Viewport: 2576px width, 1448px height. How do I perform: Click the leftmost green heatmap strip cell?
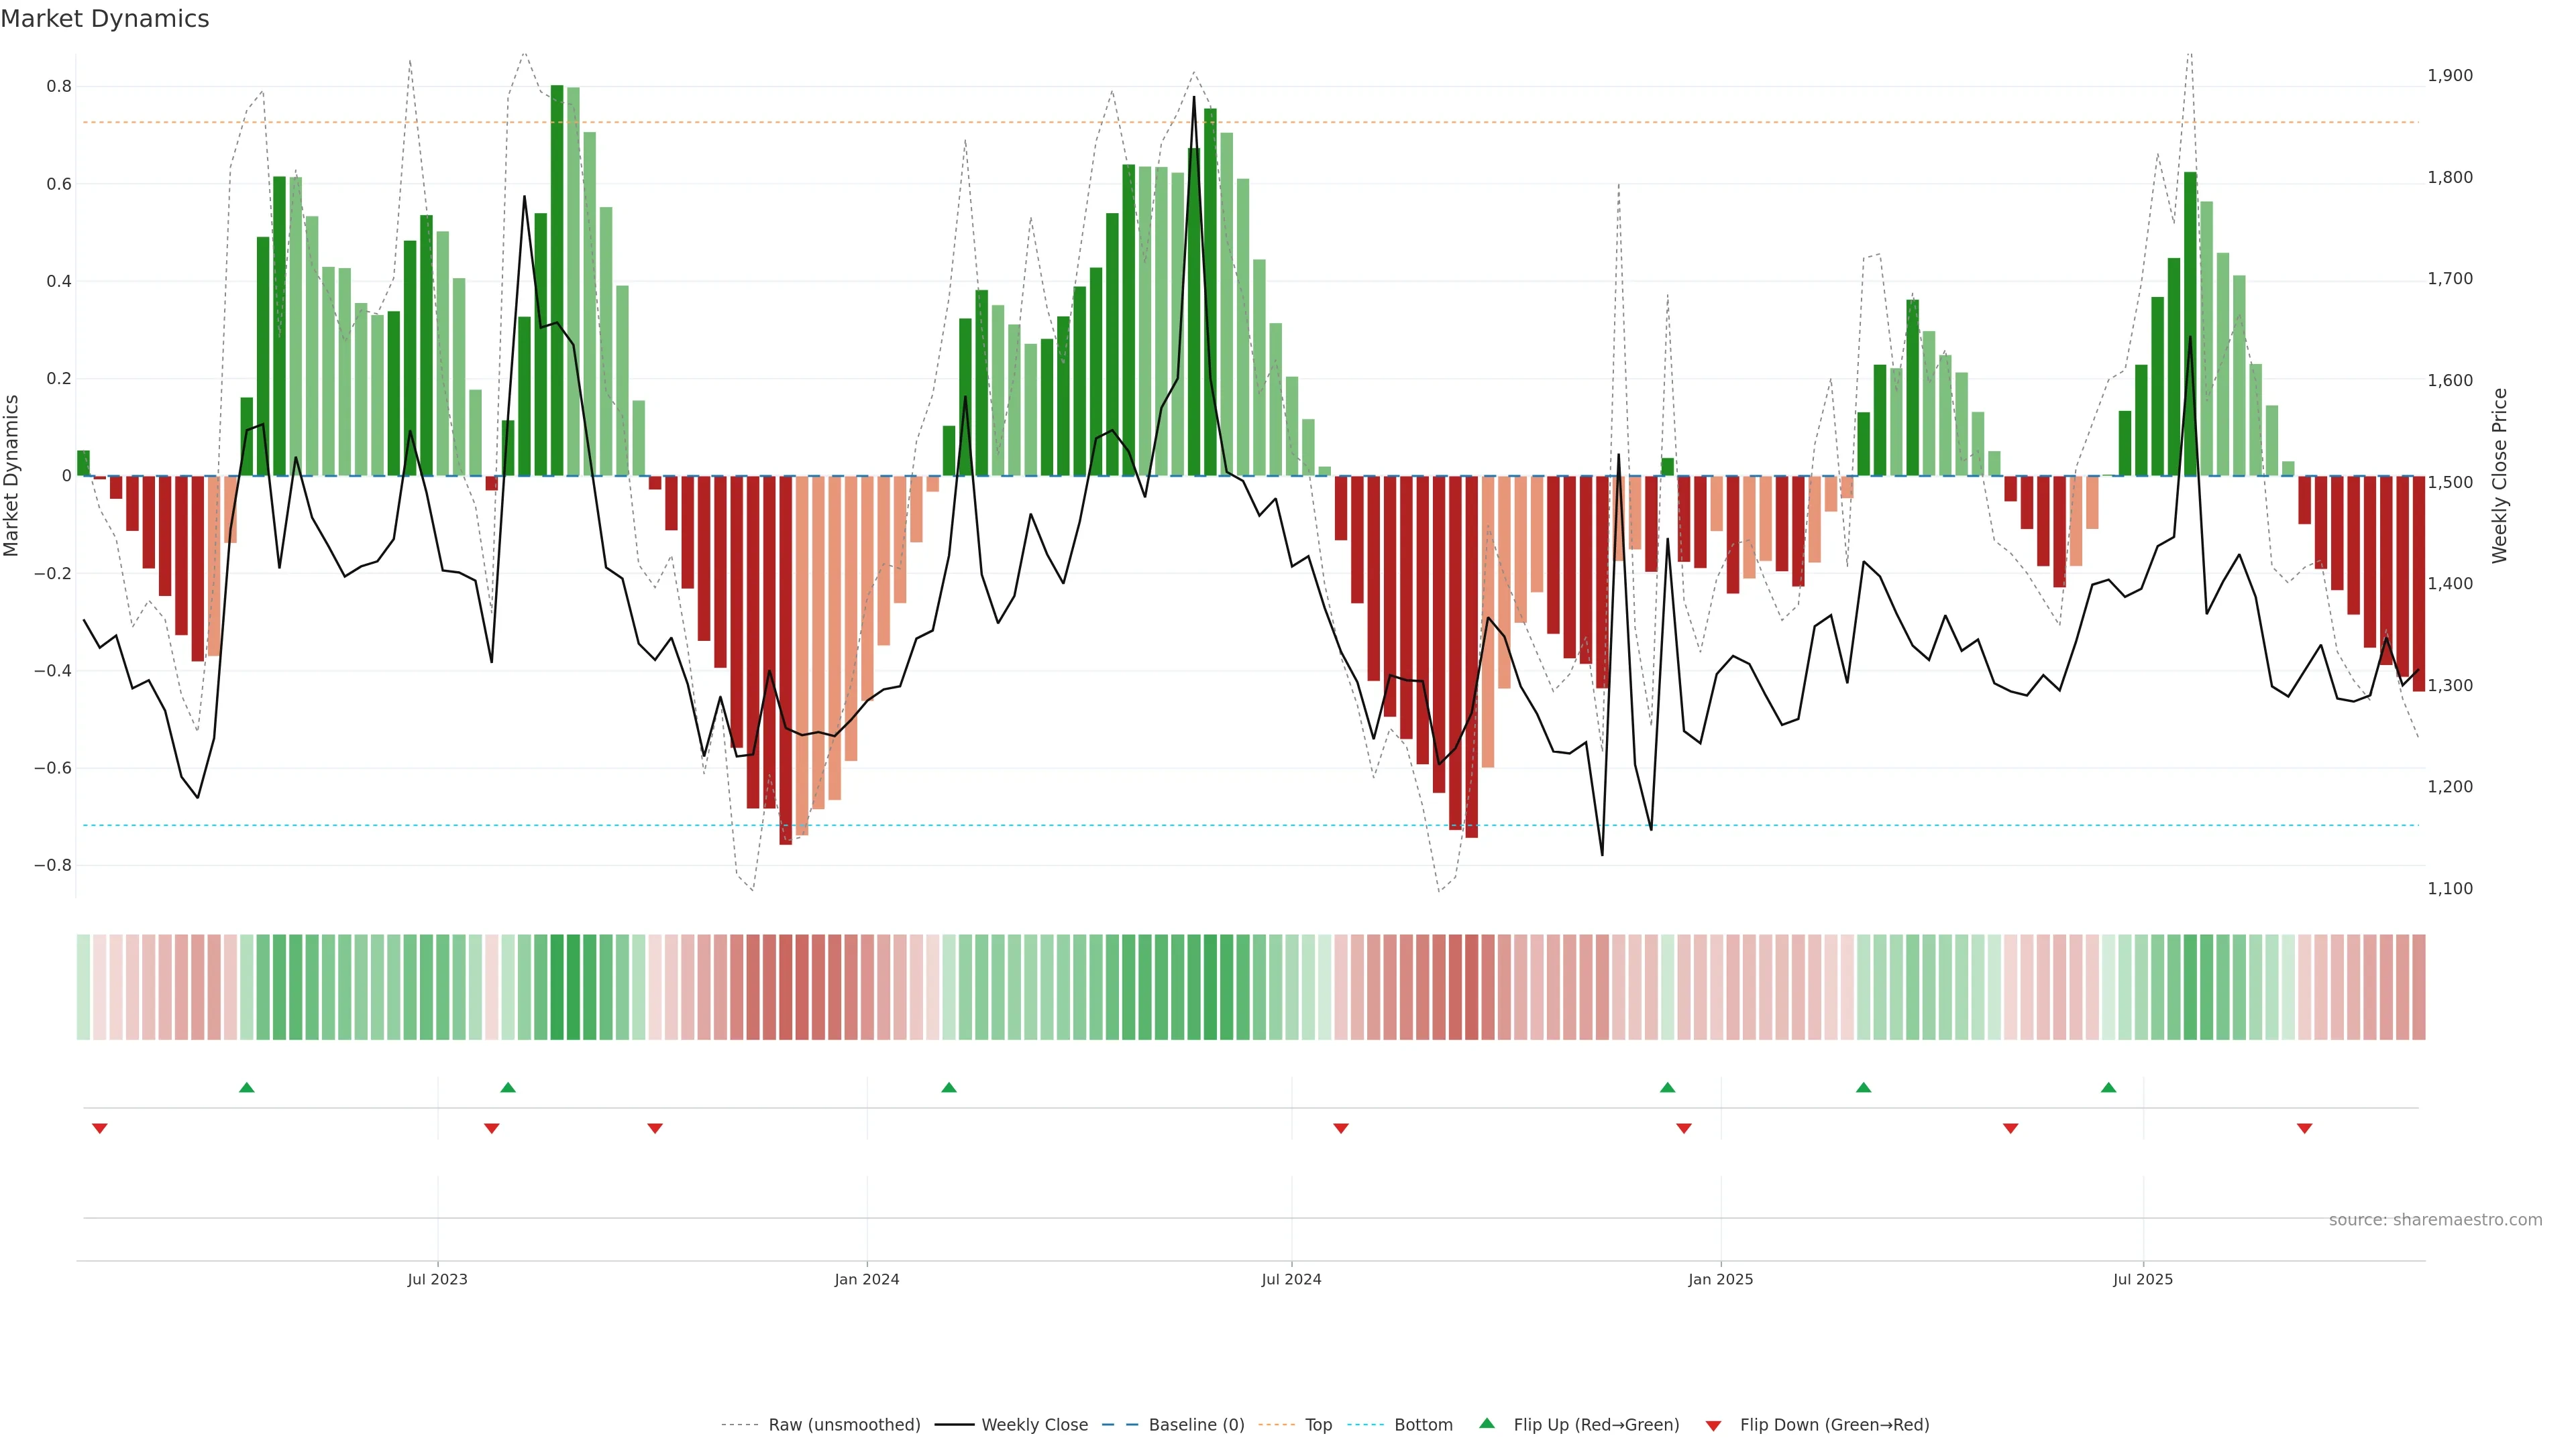(x=83, y=986)
